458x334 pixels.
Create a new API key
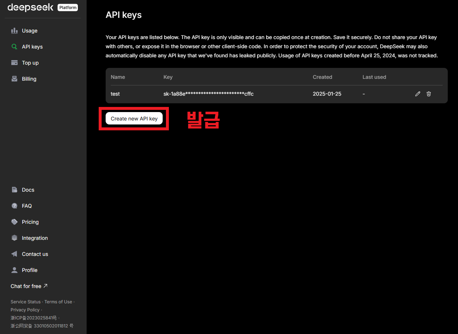point(134,119)
